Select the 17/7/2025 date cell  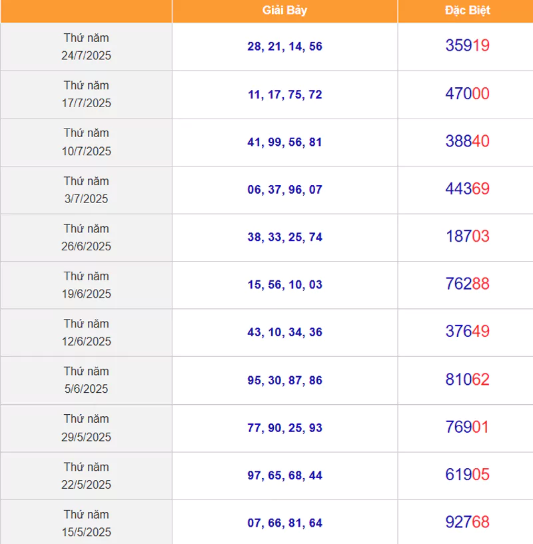86,95
